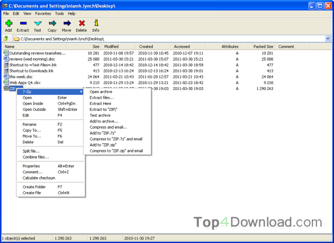The image size is (334, 243).
Task: Open the View menu
Action: tap(27, 14)
